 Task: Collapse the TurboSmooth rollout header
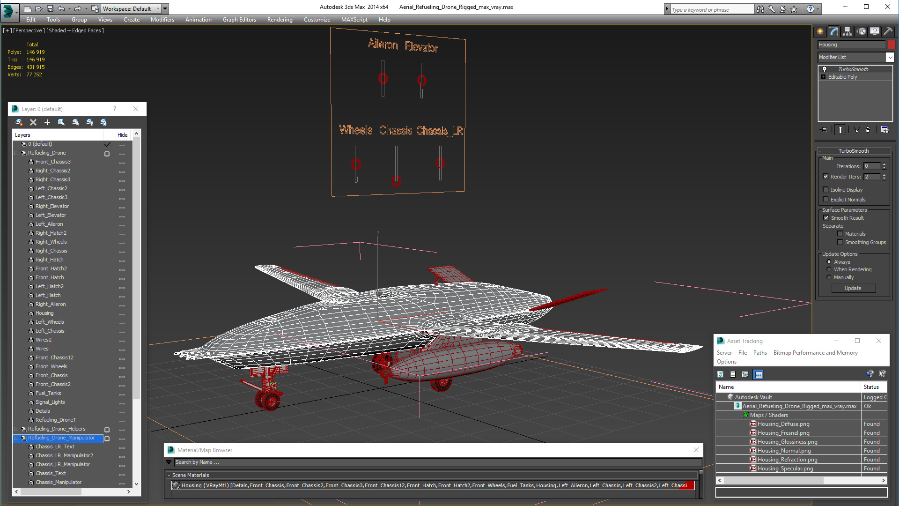click(x=854, y=151)
